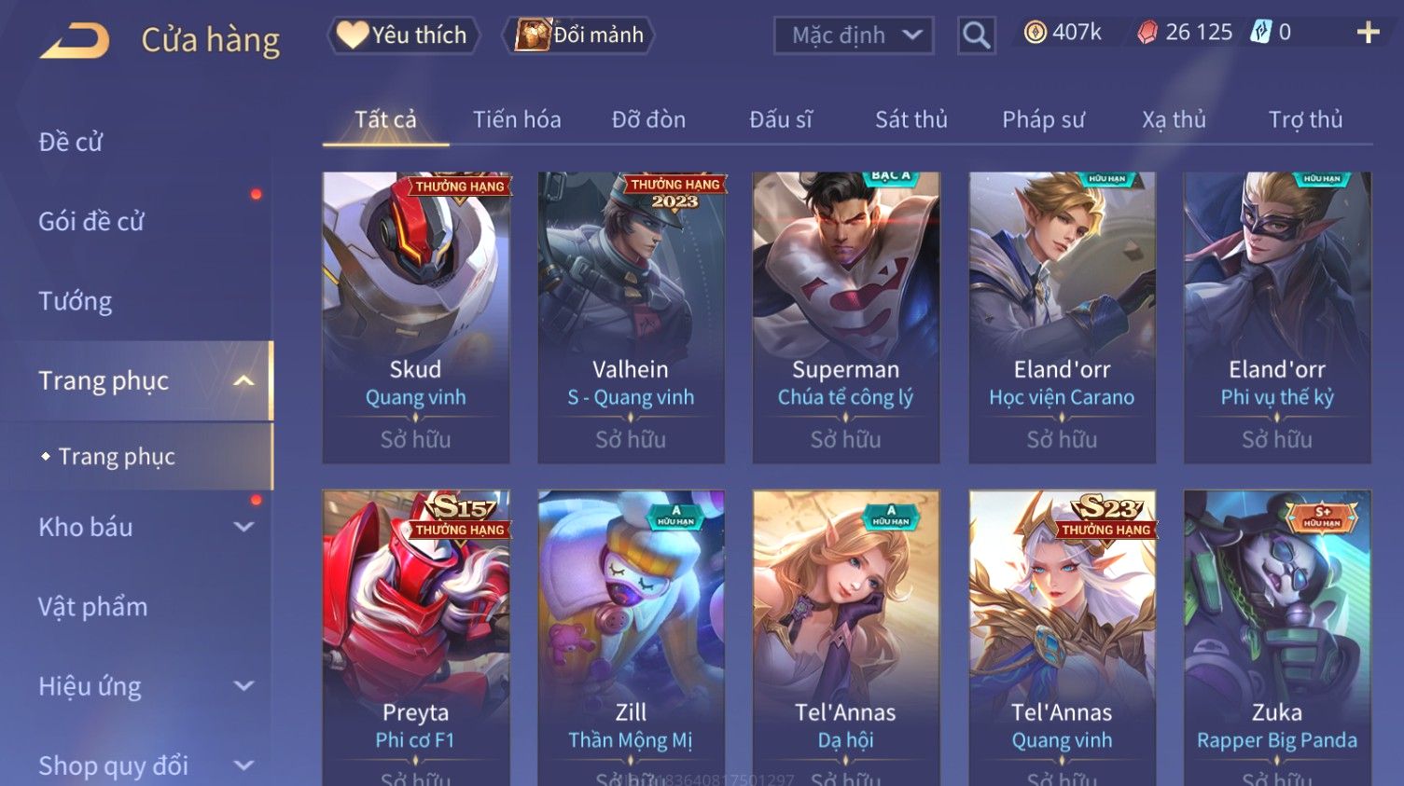The height and width of the screenshot is (786, 1404).
Task: Open Đổi mảnh fragment exchange chest
Action: [x=578, y=35]
